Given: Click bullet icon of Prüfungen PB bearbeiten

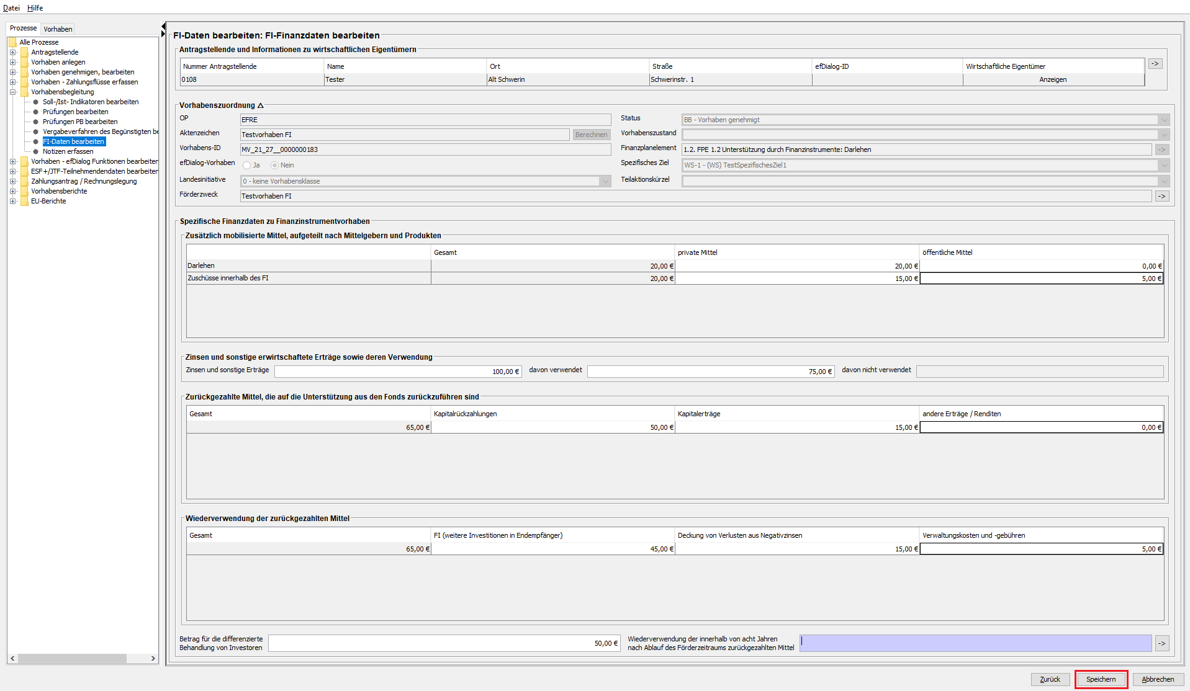Looking at the screenshot, I should point(36,122).
